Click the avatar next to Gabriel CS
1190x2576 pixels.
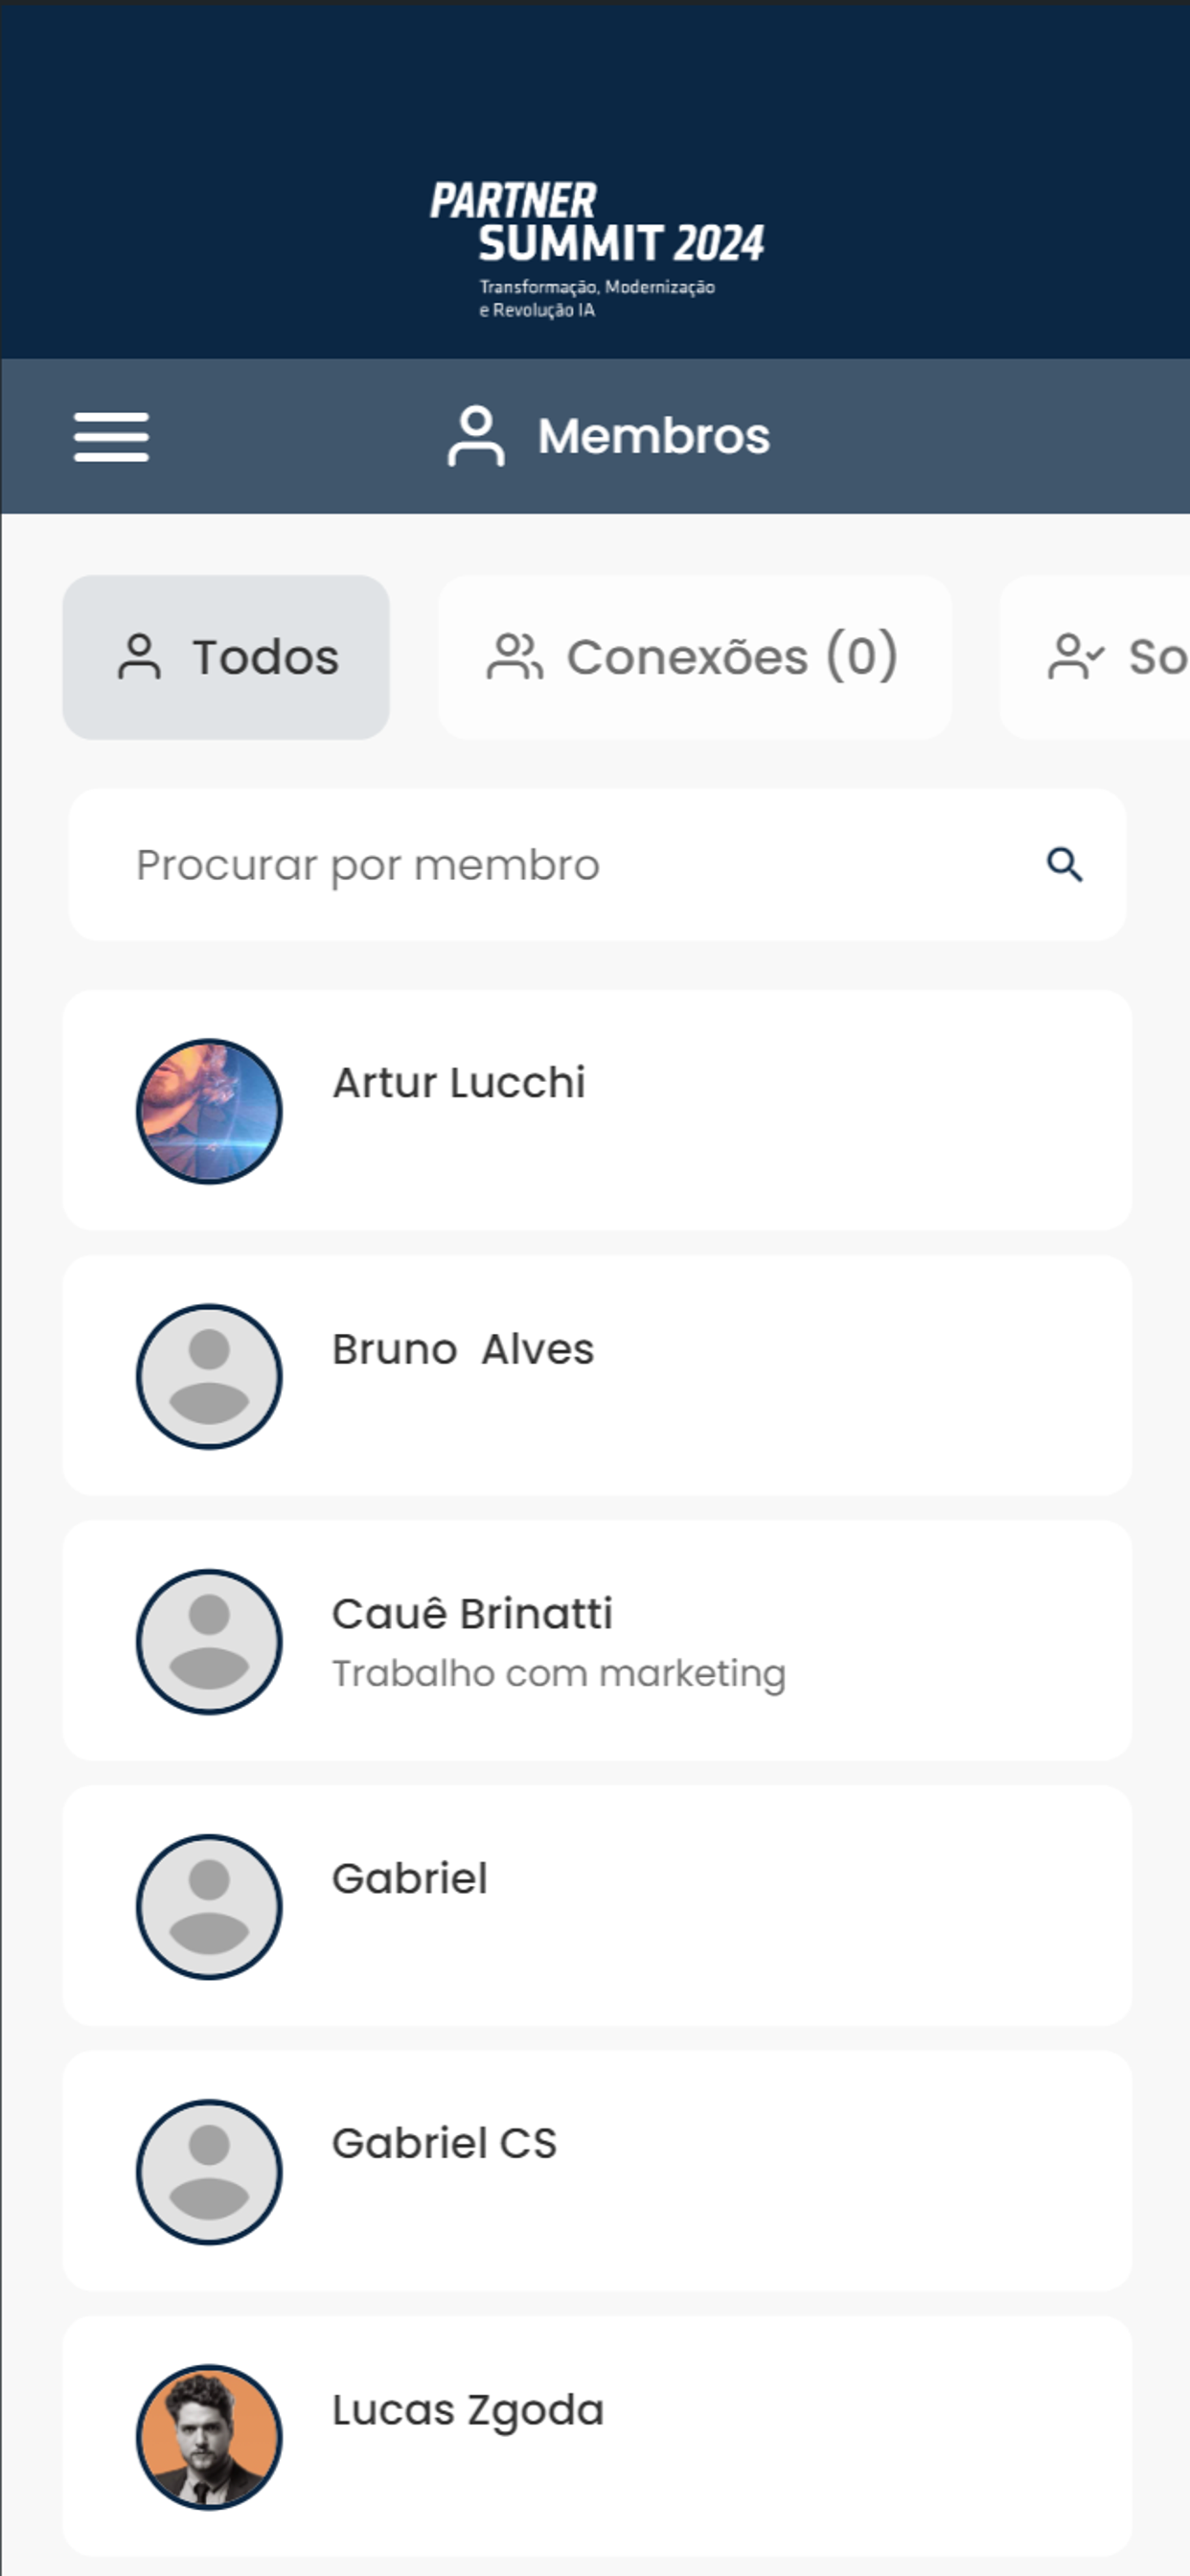tap(209, 2171)
